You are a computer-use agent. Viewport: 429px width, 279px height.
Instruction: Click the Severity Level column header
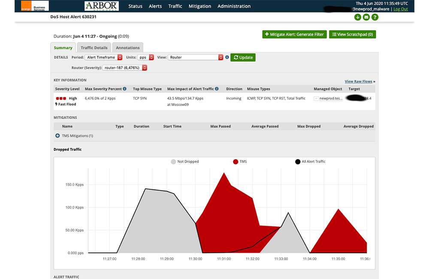[67, 89]
